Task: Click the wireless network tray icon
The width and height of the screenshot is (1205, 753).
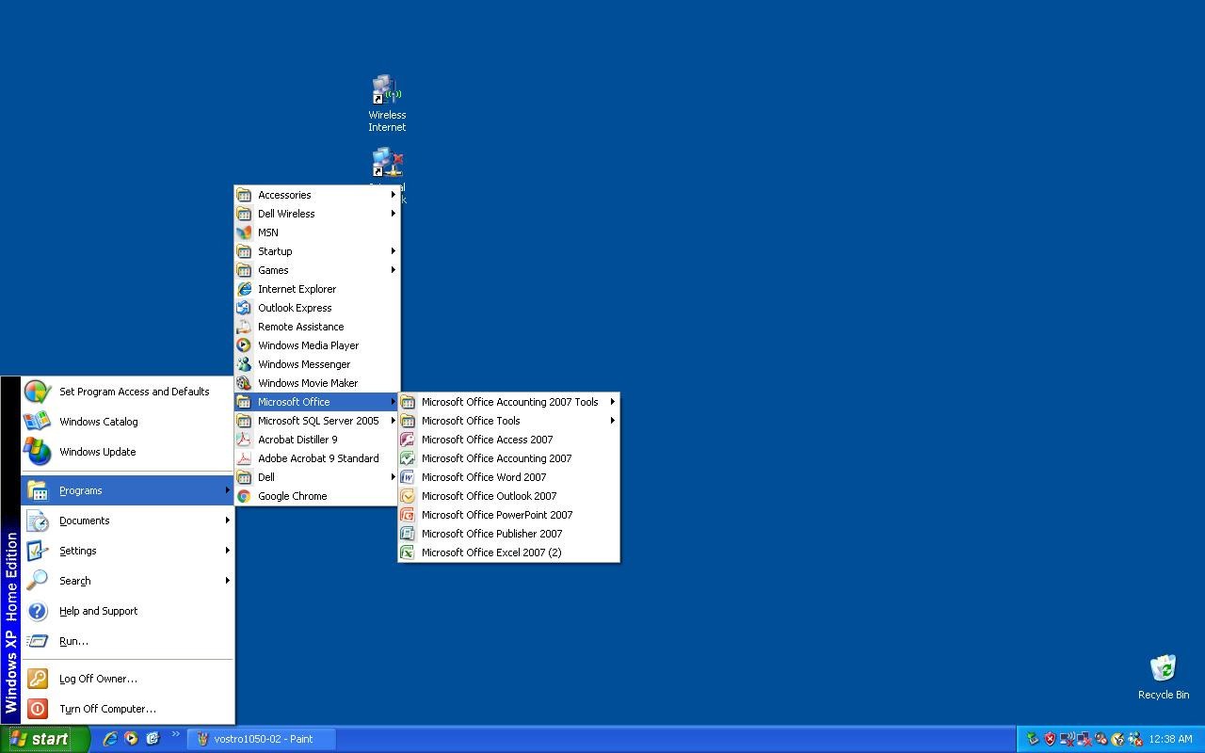Action: pyautogui.click(x=1067, y=739)
